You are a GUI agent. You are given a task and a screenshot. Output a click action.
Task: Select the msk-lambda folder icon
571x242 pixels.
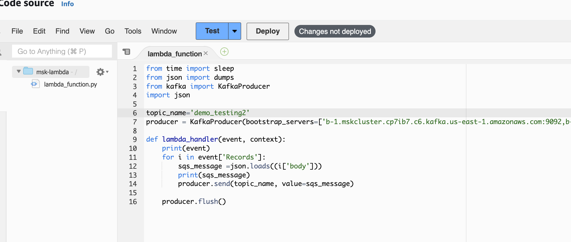28,71
